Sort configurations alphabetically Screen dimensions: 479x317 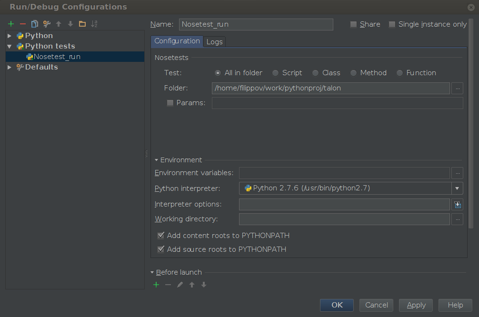click(x=93, y=23)
